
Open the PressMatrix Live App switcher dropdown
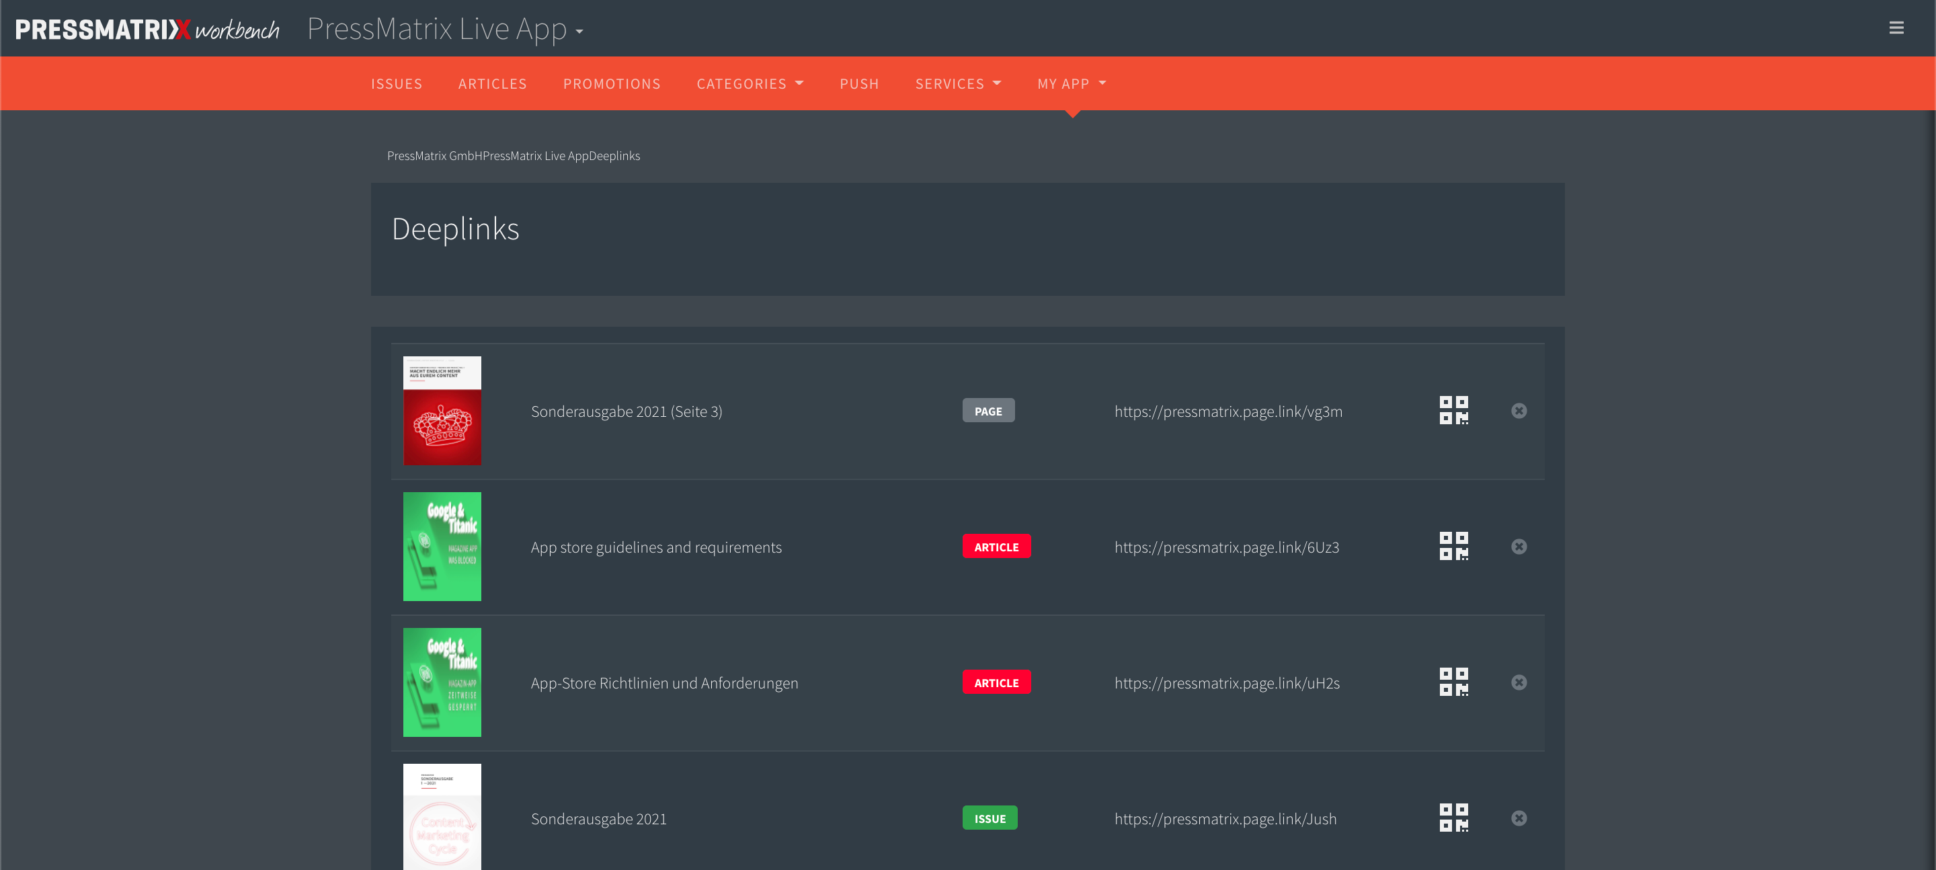pos(445,30)
